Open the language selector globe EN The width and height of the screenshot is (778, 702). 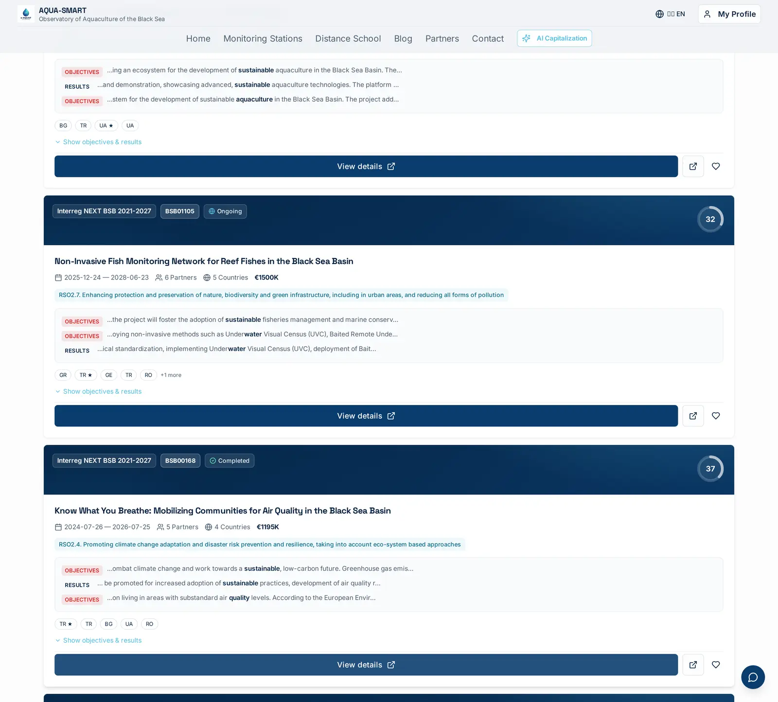(x=670, y=14)
